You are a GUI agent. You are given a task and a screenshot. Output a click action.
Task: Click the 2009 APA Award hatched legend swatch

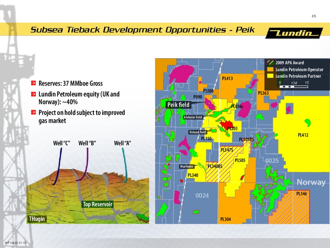point(270,63)
